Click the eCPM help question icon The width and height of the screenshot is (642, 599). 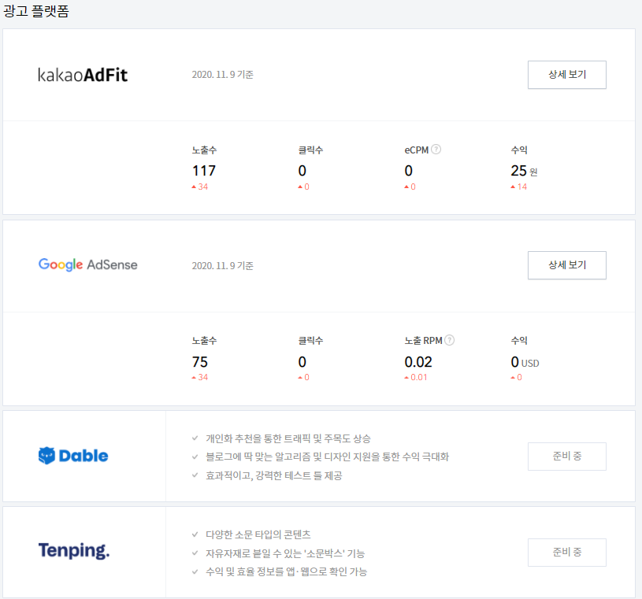[x=436, y=150]
